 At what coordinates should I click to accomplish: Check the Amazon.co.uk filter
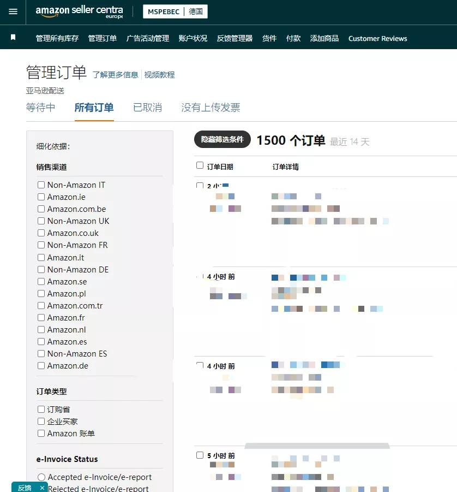(41, 233)
